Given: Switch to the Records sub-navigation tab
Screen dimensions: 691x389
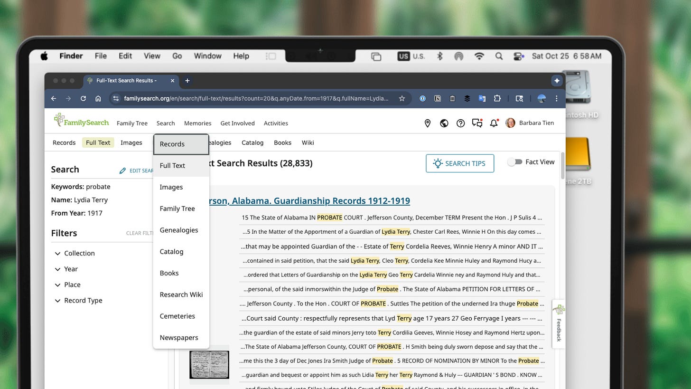Looking at the screenshot, I should coord(64,142).
